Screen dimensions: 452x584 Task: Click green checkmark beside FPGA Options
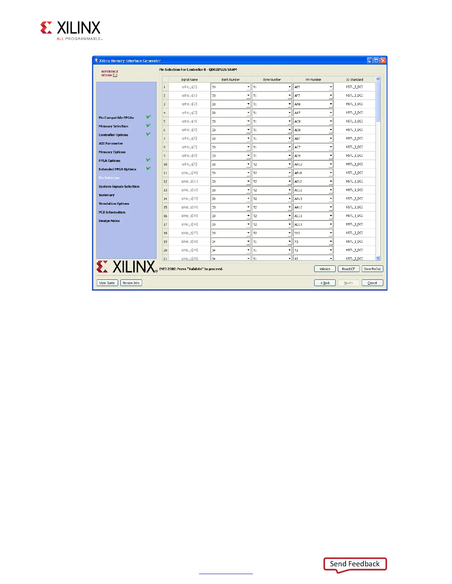(148, 160)
